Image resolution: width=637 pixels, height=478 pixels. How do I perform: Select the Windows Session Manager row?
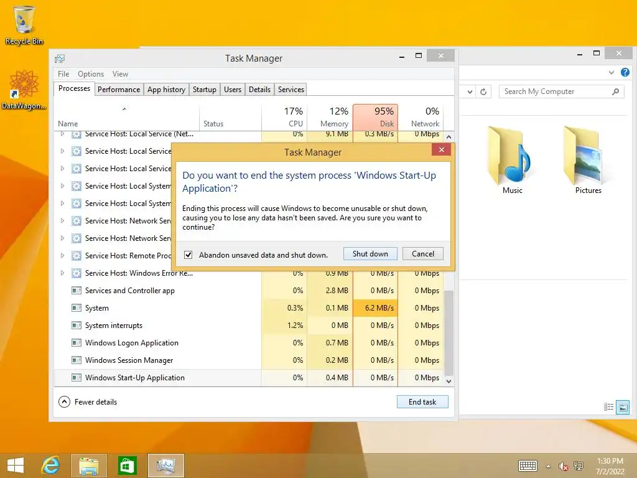click(x=249, y=360)
